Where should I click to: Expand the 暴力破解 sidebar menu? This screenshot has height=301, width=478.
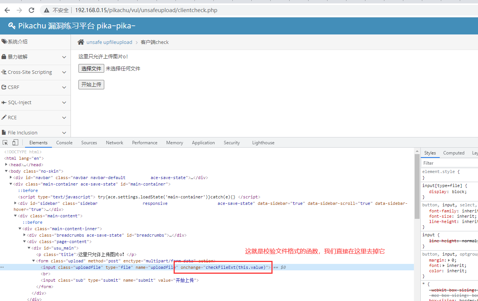click(x=64, y=57)
